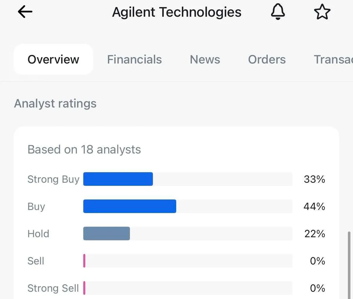This screenshot has width=353, height=299.
Task: Click the 44% Buy percentage
Action: point(314,206)
